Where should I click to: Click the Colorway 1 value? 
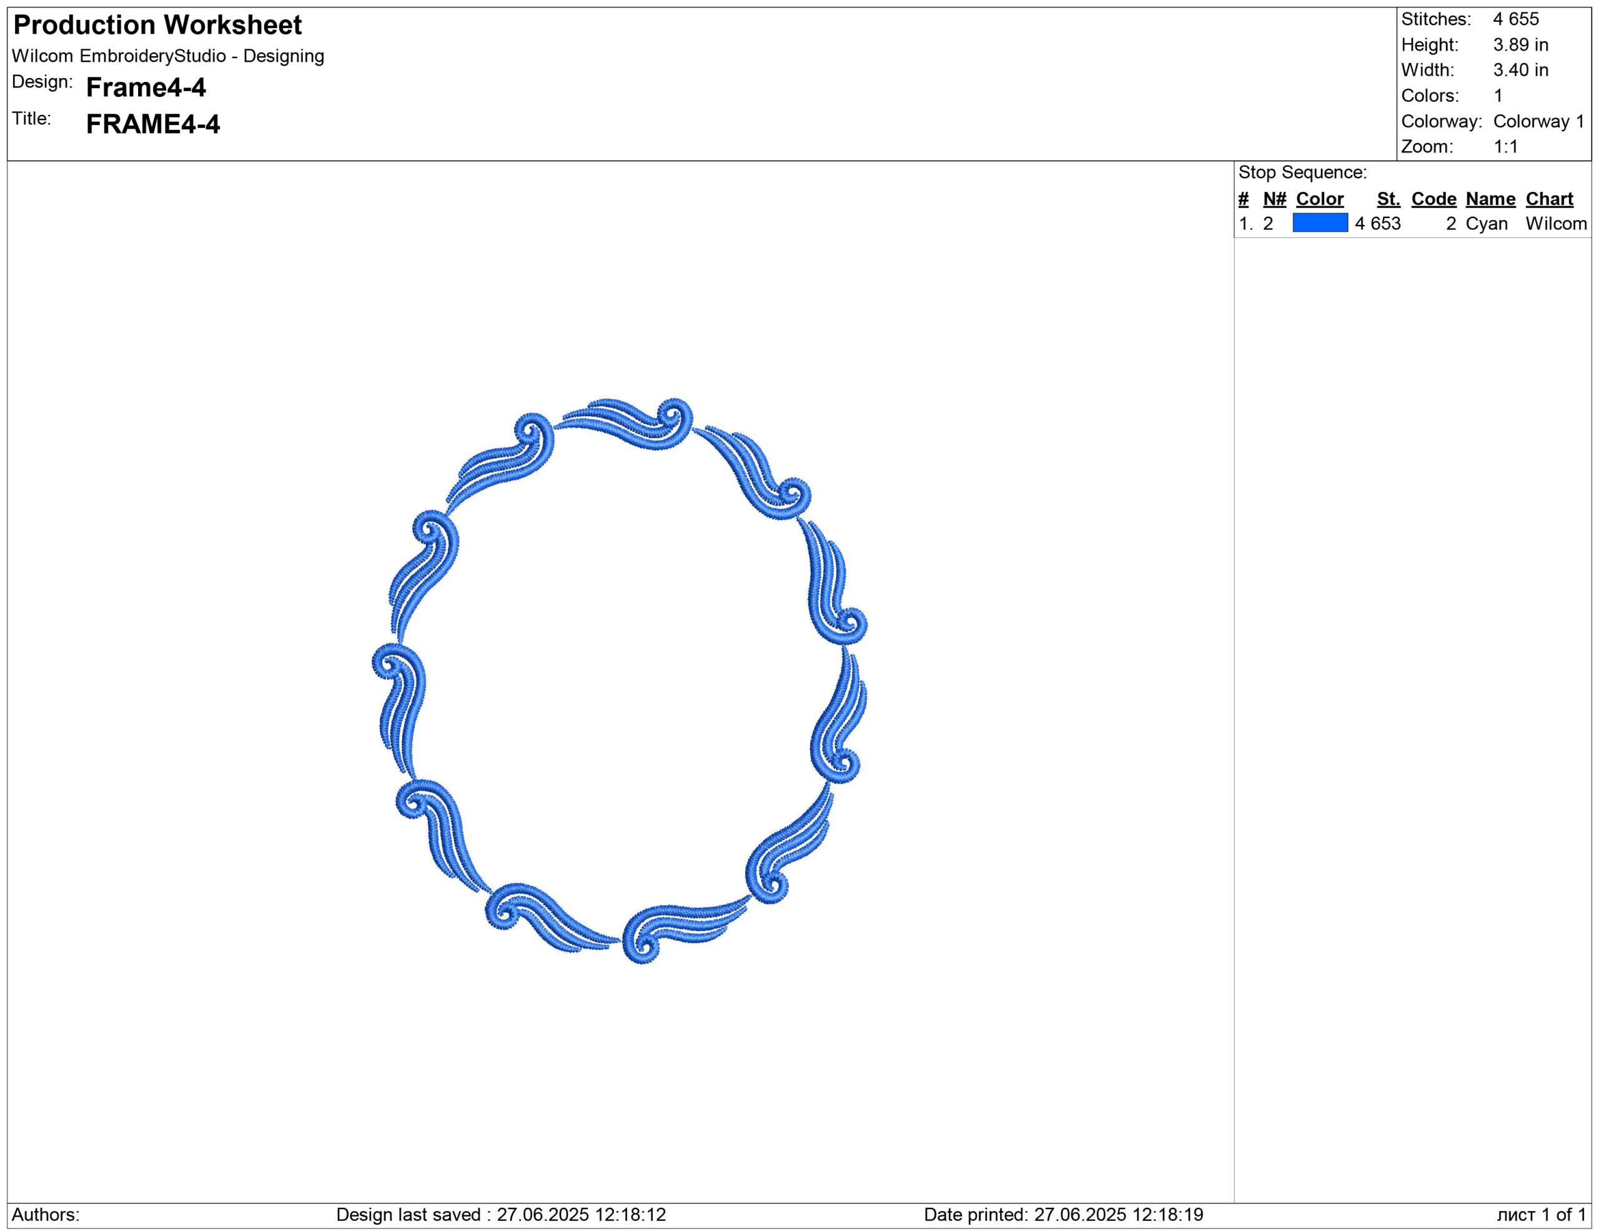tap(1538, 122)
